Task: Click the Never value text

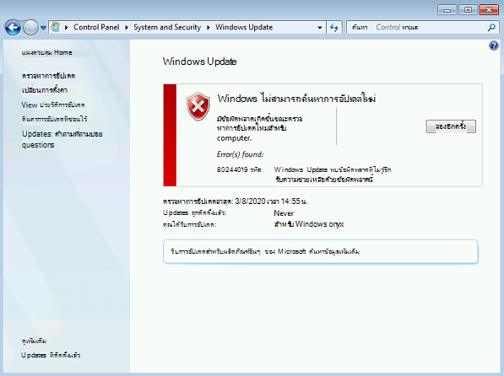Action: coord(284,213)
